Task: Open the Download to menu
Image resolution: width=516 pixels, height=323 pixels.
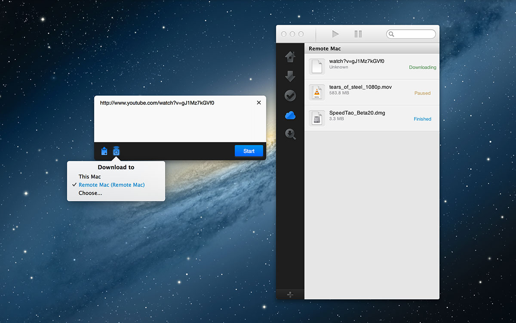Action: pyautogui.click(x=116, y=167)
